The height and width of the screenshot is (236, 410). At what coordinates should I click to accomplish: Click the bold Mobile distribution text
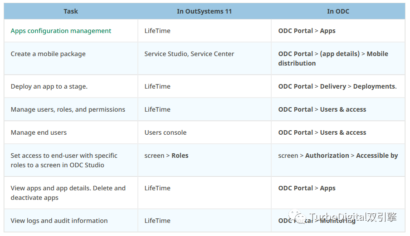[x=333, y=59]
